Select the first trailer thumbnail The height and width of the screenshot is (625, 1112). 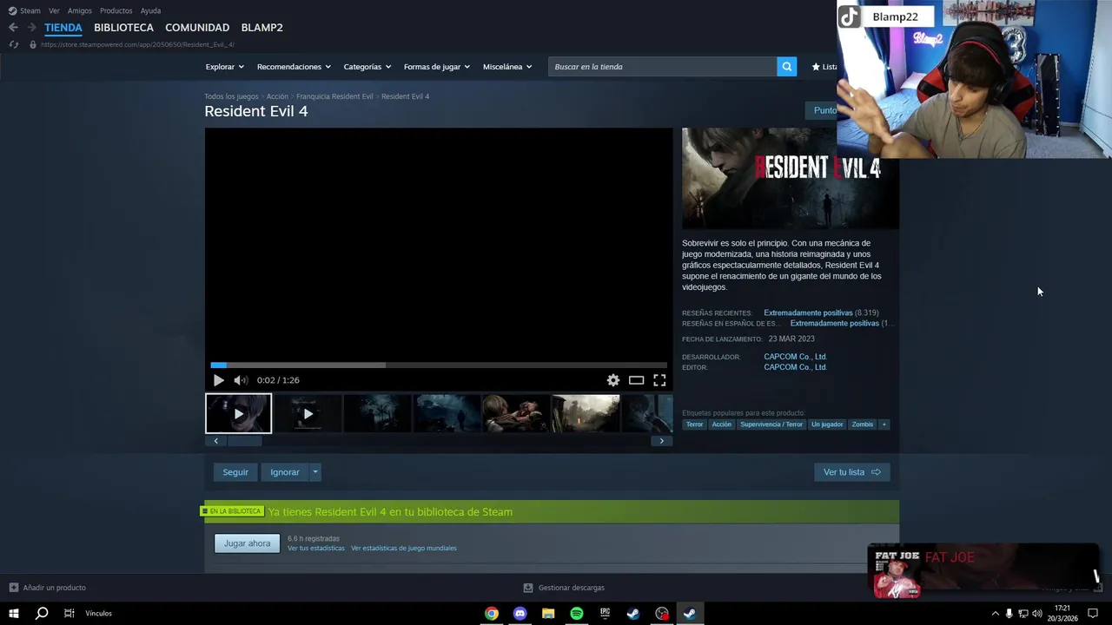238,414
